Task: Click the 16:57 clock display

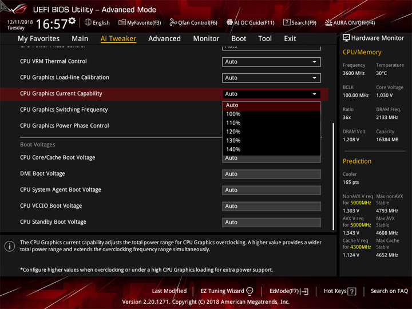Action: [x=51, y=24]
